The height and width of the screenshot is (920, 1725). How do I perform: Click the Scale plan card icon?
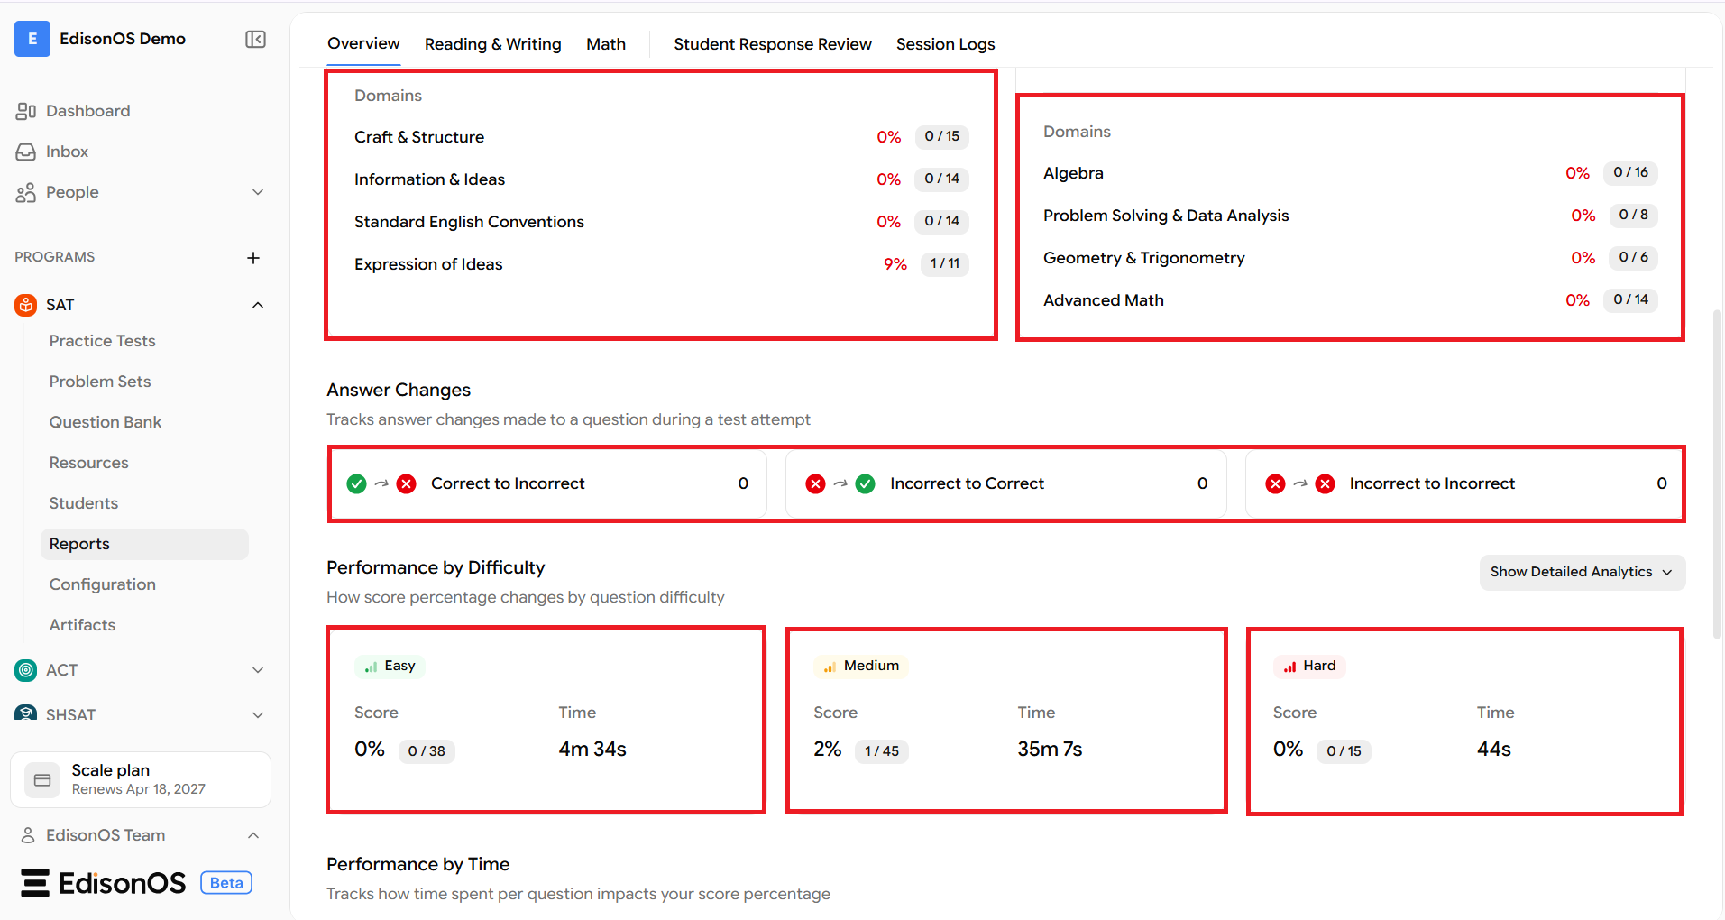click(42, 780)
